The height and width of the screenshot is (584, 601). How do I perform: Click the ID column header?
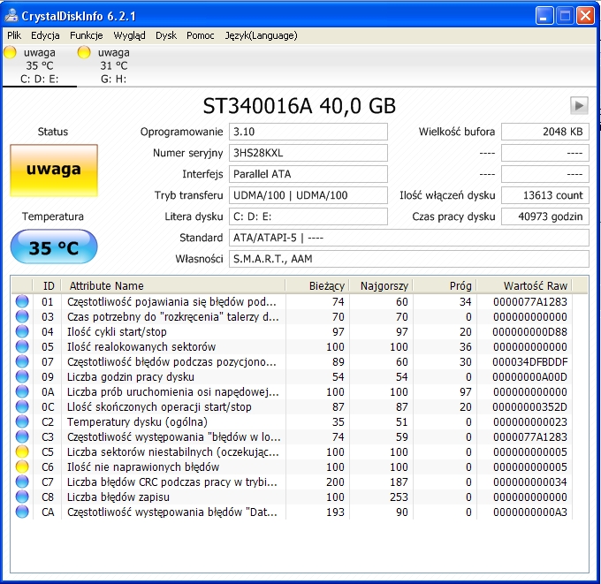tap(48, 286)
